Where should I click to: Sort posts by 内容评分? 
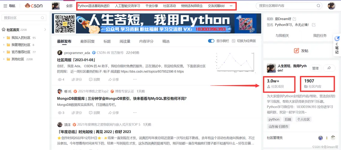point(146,41)
